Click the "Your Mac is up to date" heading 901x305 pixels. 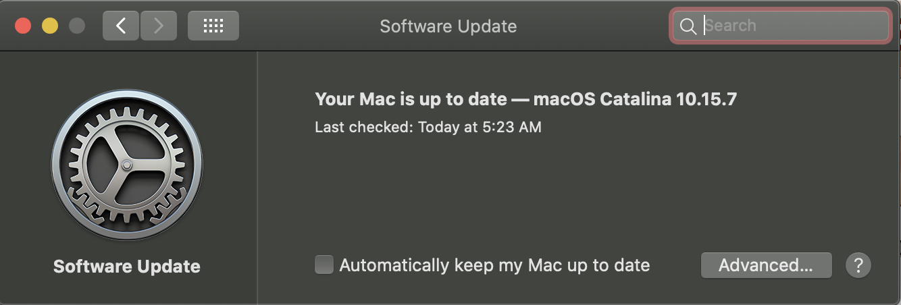411,99
